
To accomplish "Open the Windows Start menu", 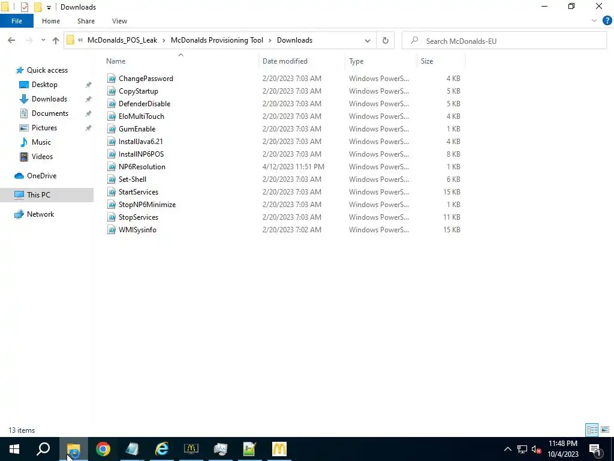I will tap(14, 449).
